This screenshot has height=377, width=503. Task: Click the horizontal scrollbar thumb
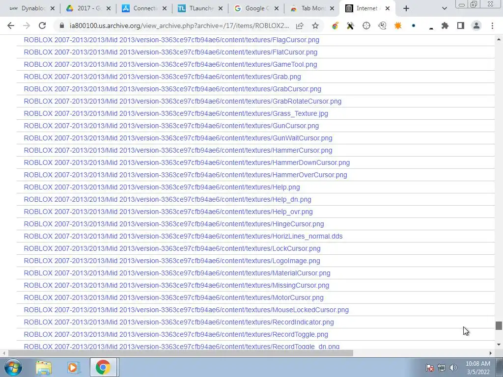click(x=181, y=353)
